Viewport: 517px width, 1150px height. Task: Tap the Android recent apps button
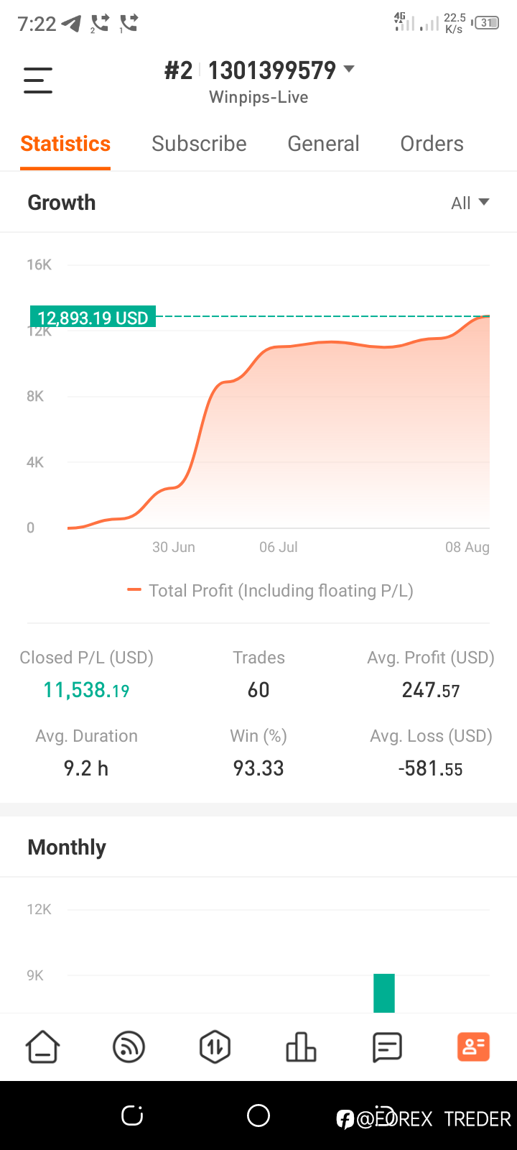click(132, 1115)
